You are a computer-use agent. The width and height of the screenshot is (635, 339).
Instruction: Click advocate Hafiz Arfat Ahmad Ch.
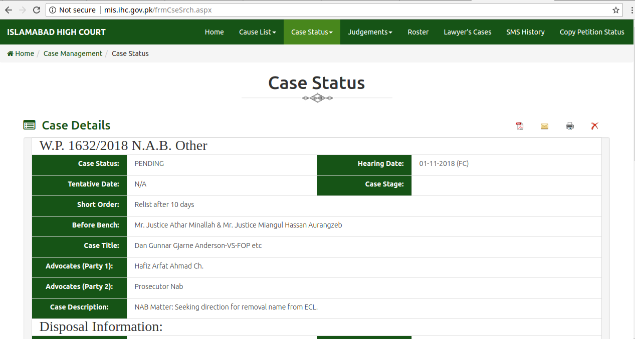click(169, 266)
